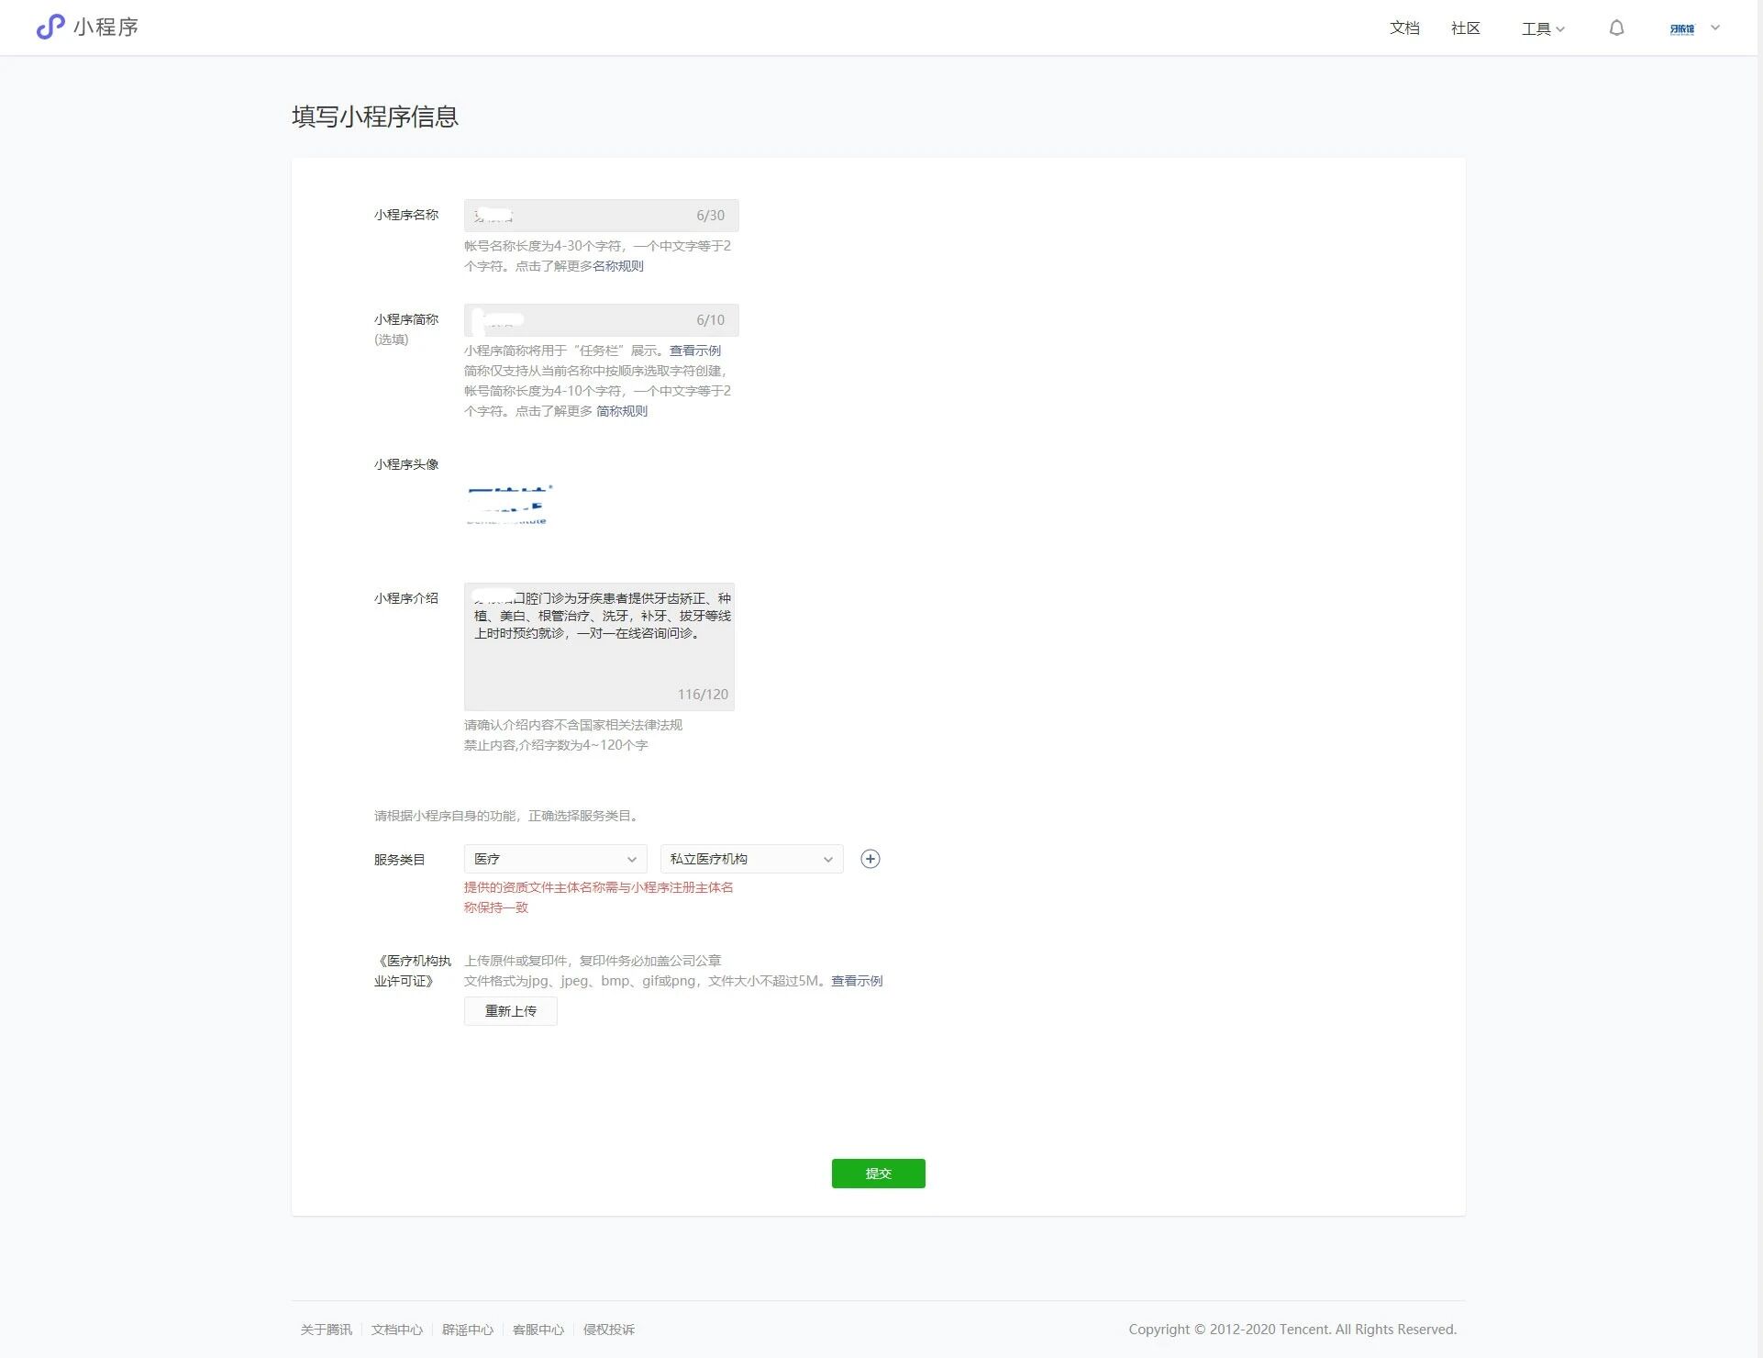Open the notification bell
Screen dimensions: 1763x1358
click(1616, 28)
